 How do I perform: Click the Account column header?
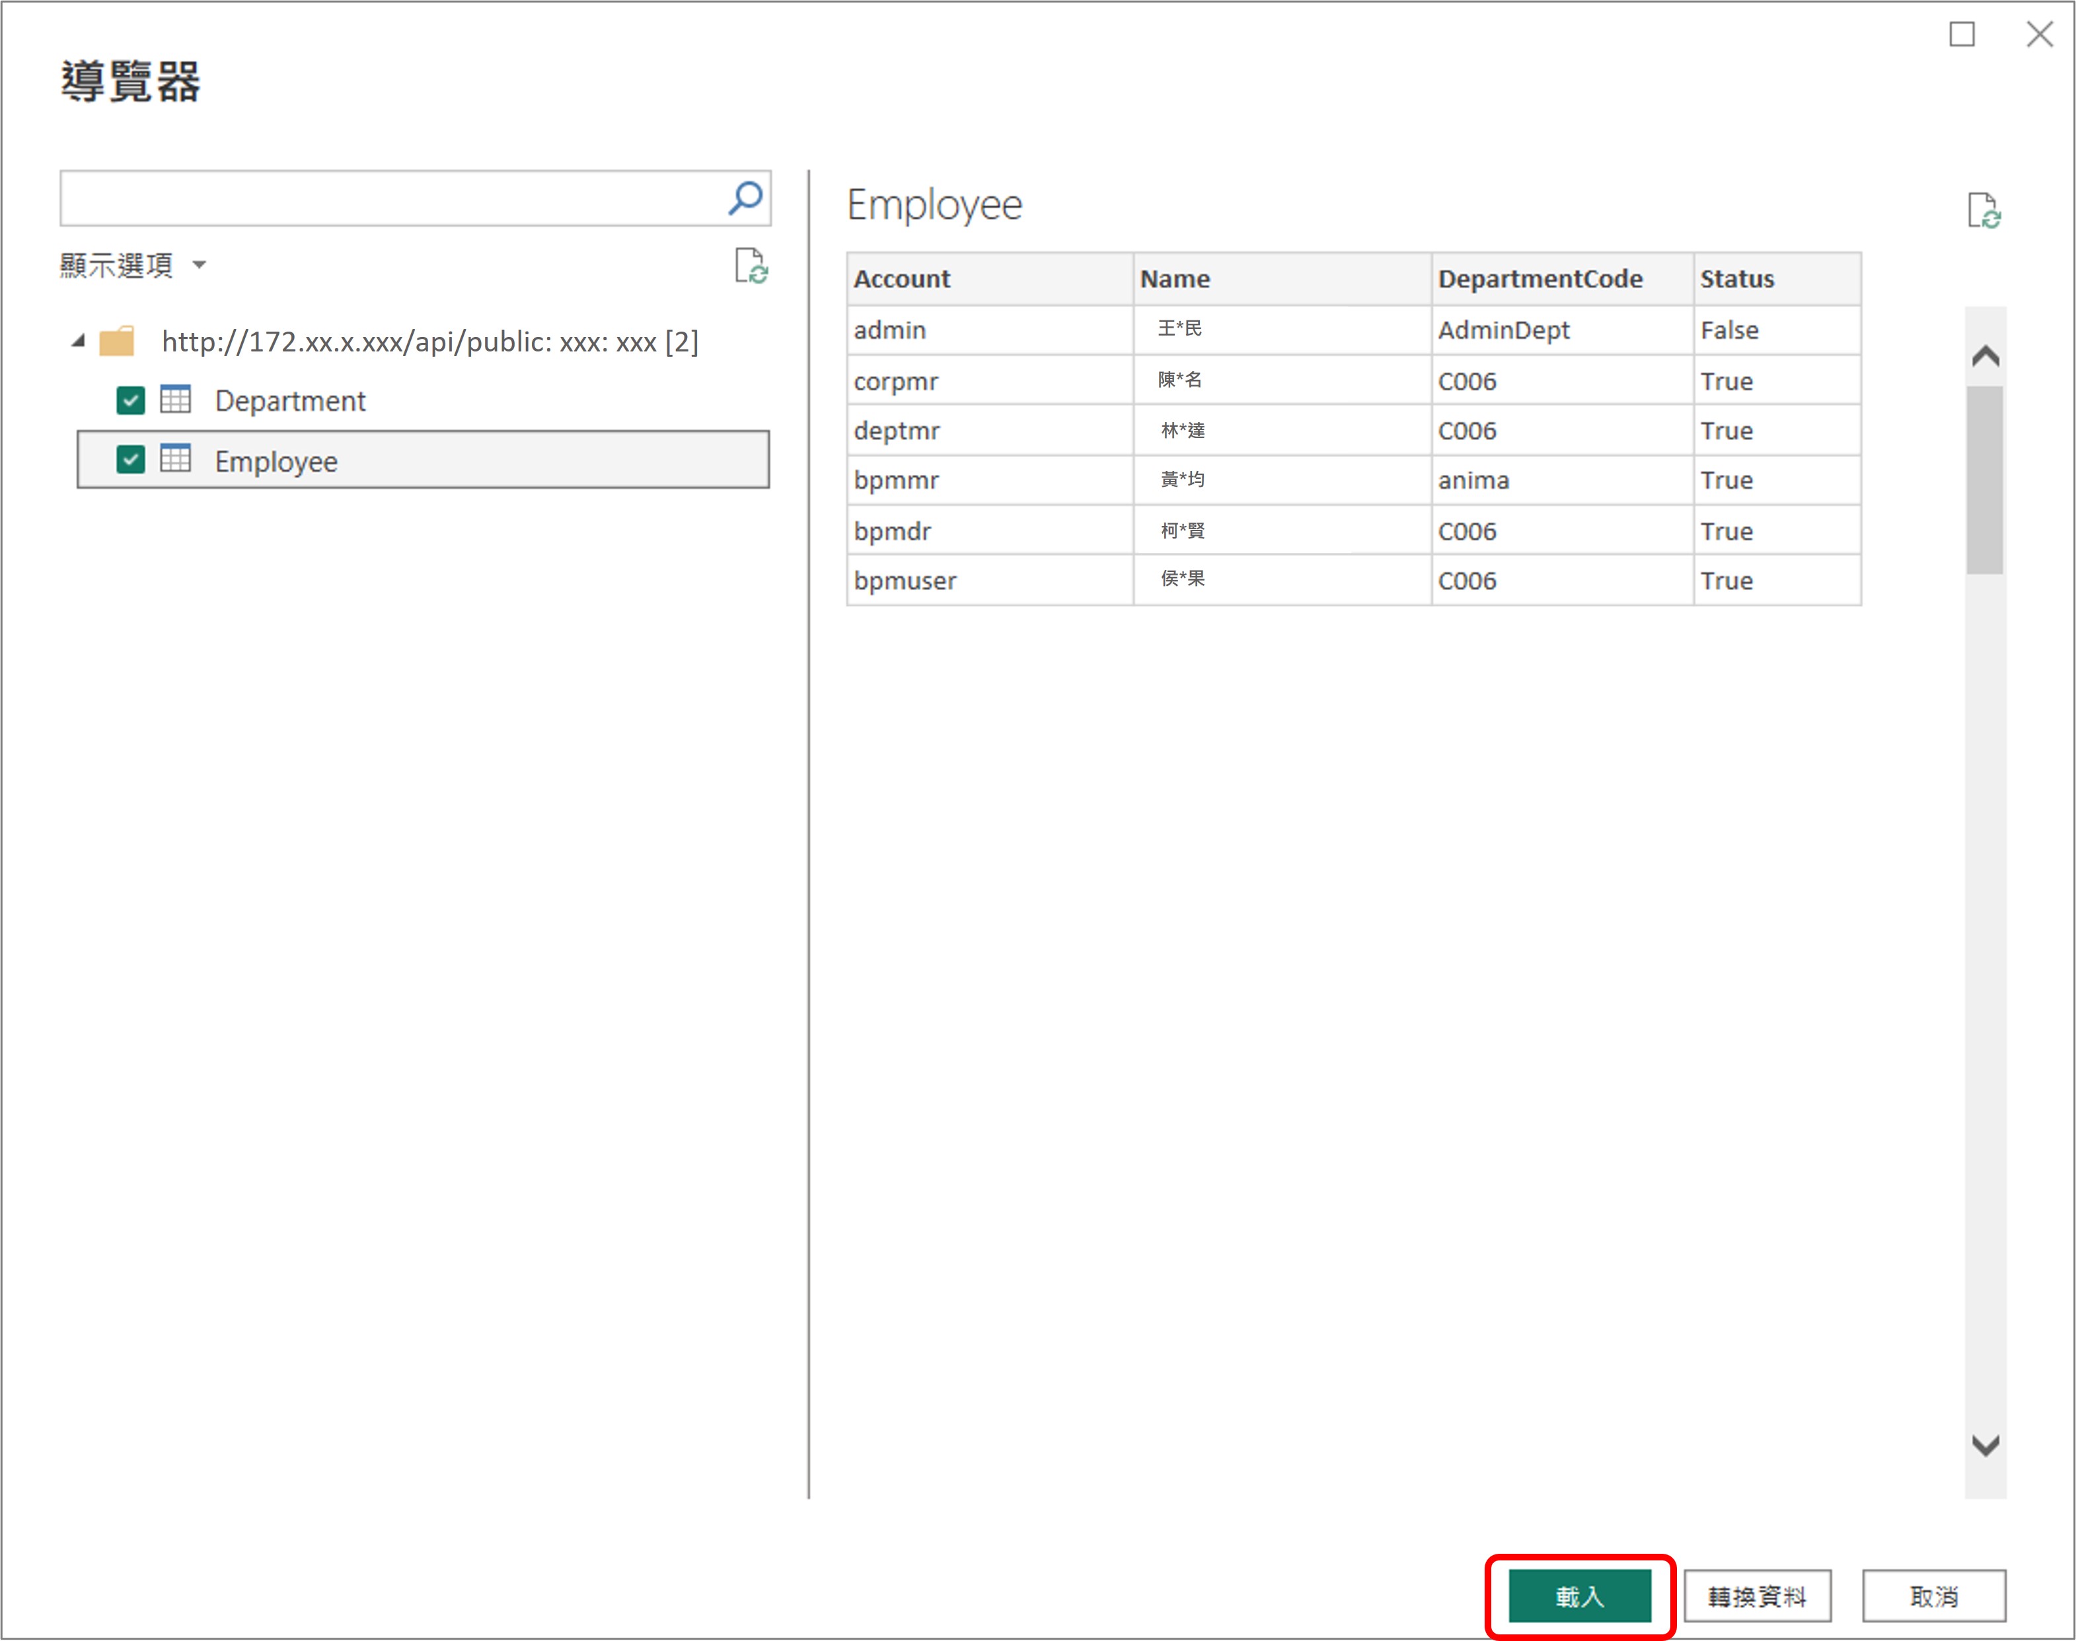(x=990, y=279)
